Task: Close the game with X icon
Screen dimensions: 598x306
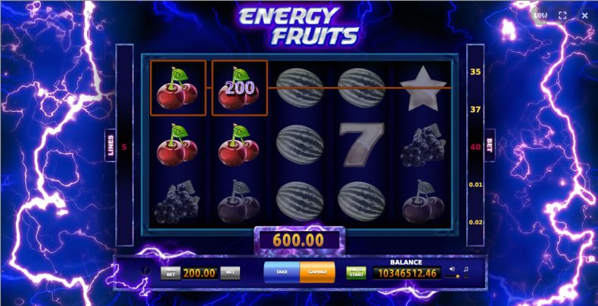Action: click(584, 16)
